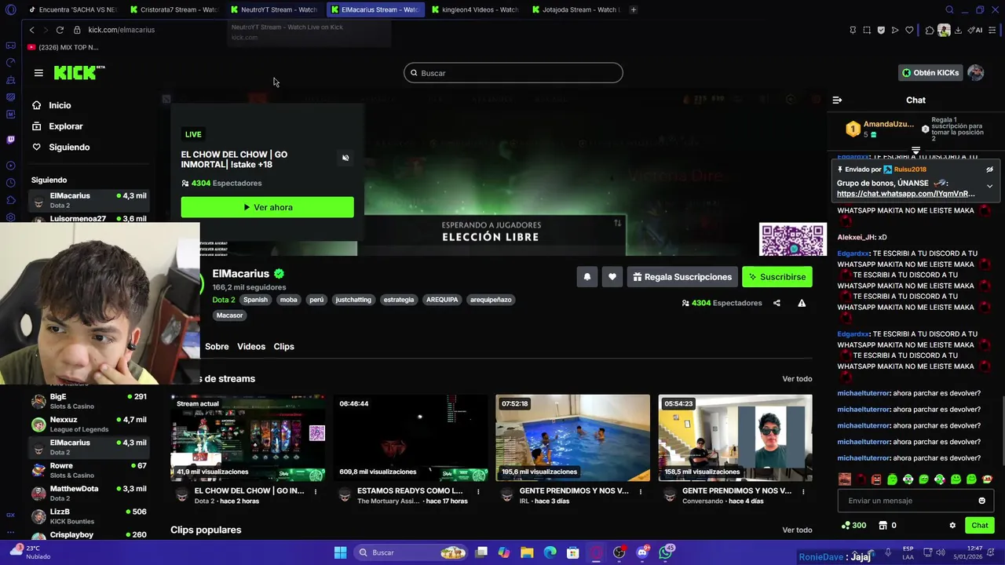The height and width of the screenshot is (565, 1005).
Task: Expand the pinned message chevron
Action: pos(989,186)
